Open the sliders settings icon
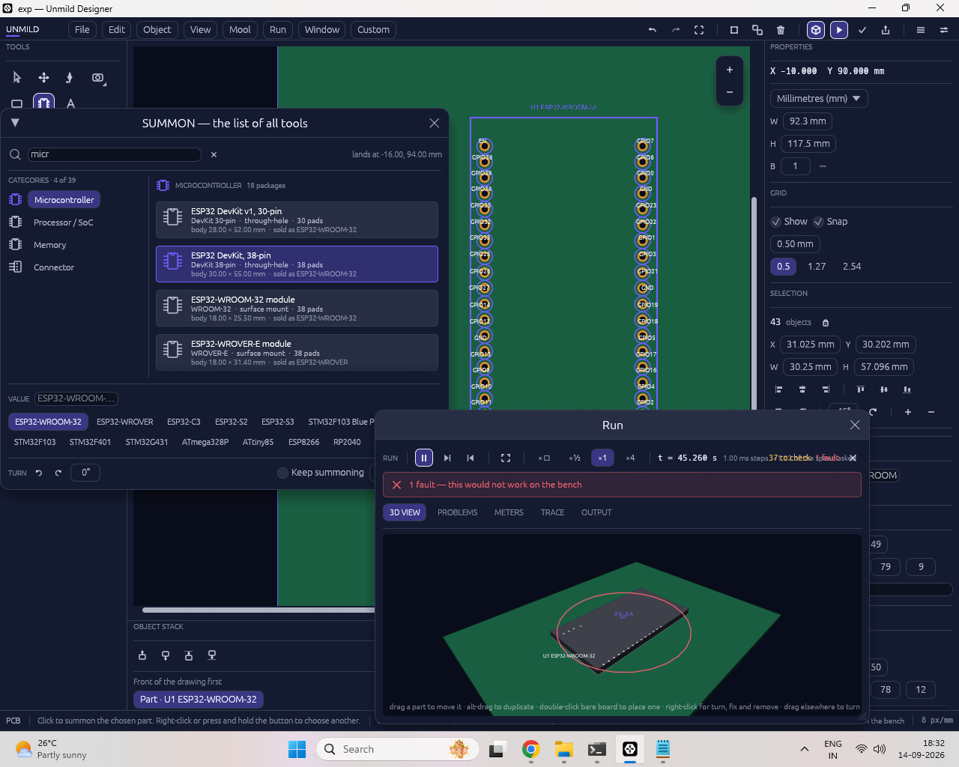 pyautogui.click(x=944, y=30)
